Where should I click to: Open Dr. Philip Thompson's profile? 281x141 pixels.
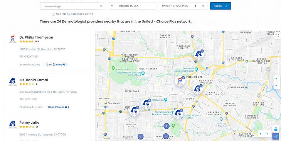pos(36,38)
